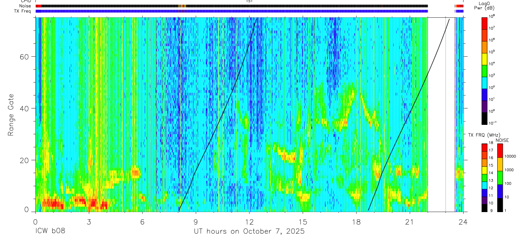Click the '10000' label on NOISE legend
Viewport: 521px width, 240px height.
click(510, 156)
